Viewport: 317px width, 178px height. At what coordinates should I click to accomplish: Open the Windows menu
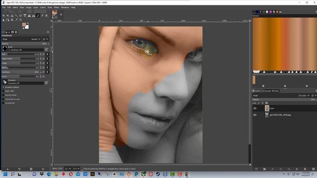(65, 7)
